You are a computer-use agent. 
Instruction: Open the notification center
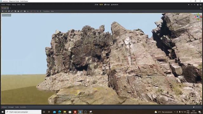tap(200, 112)
